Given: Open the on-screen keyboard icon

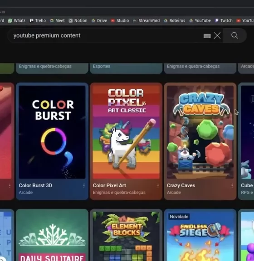Looking at the screenshot, I should (x=207, y=36).
